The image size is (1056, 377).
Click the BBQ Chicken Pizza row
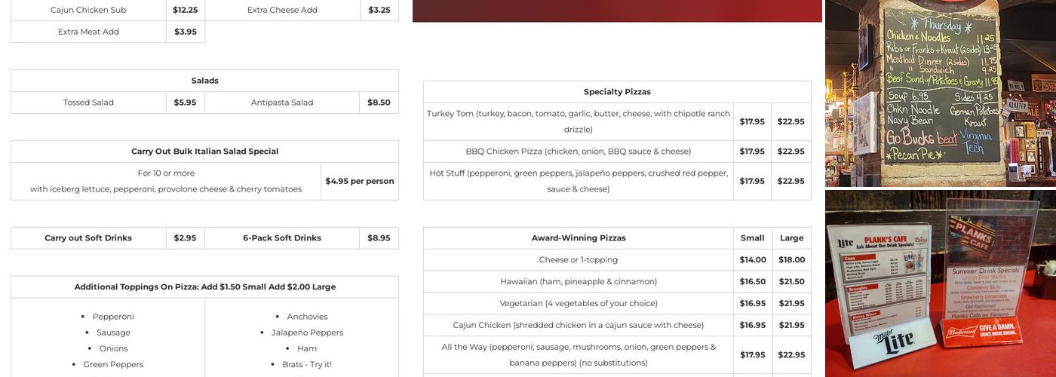click(x=579, y=152)
